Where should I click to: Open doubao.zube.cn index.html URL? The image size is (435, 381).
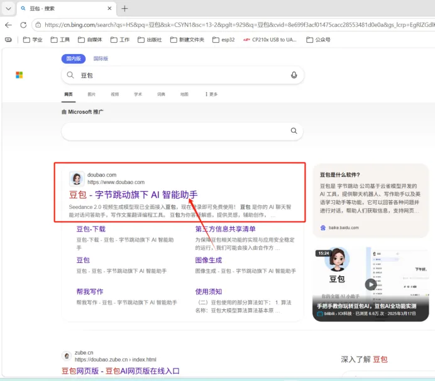click(x=116, y=360)
